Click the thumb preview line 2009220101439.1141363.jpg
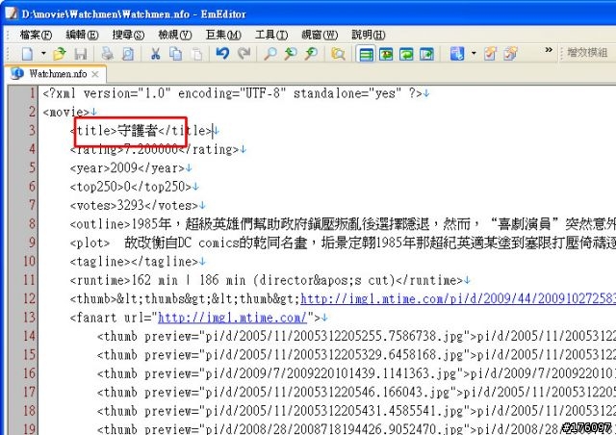 click(356, 373)
